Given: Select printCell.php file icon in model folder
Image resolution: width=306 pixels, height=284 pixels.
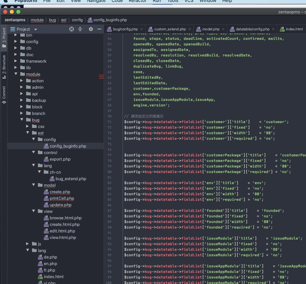Looking at the screenshot, I should tap(46, 198).
